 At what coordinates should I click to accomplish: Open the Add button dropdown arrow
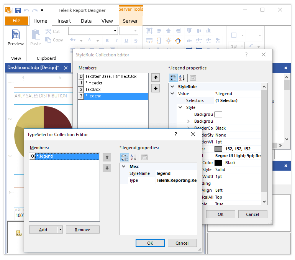pos(60,229)
